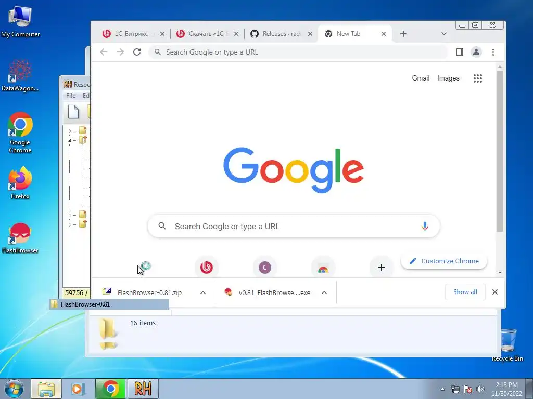The width and height of the screenshot is (533, 399).
Task: Open Google Chrome desktop shortcut
Action: pyautogui.click(x=20, y=132)
